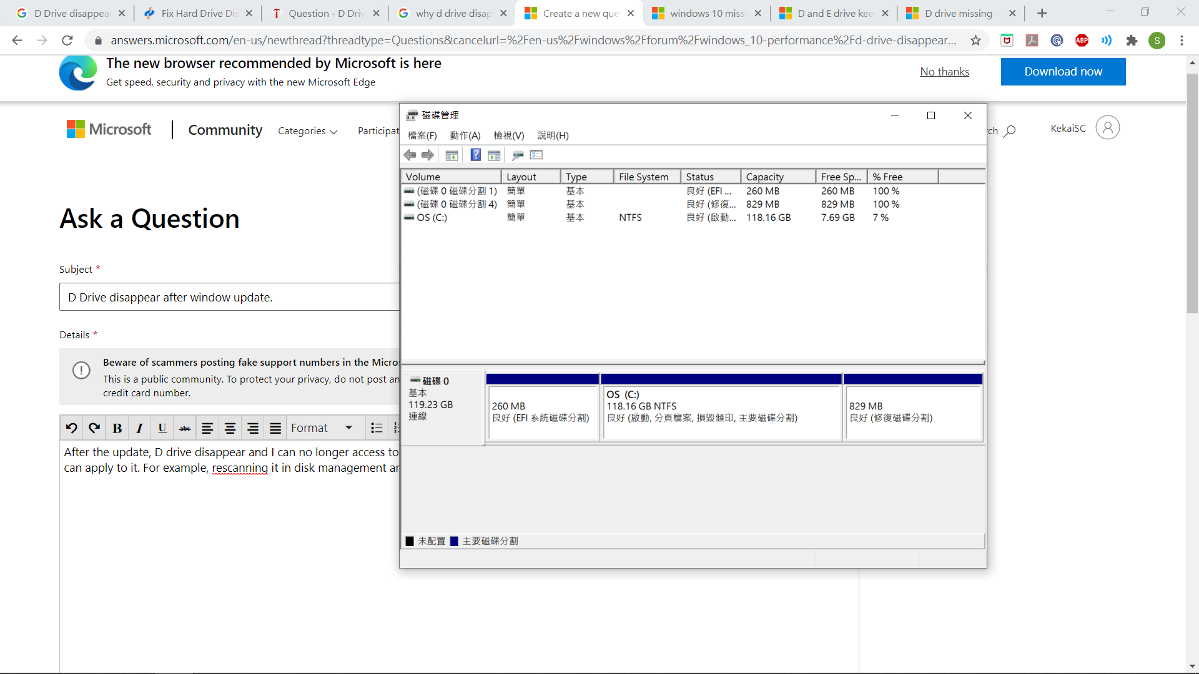
Task: Toggle Underline in the editor toolbar
Action: click(x=162, y=427)
